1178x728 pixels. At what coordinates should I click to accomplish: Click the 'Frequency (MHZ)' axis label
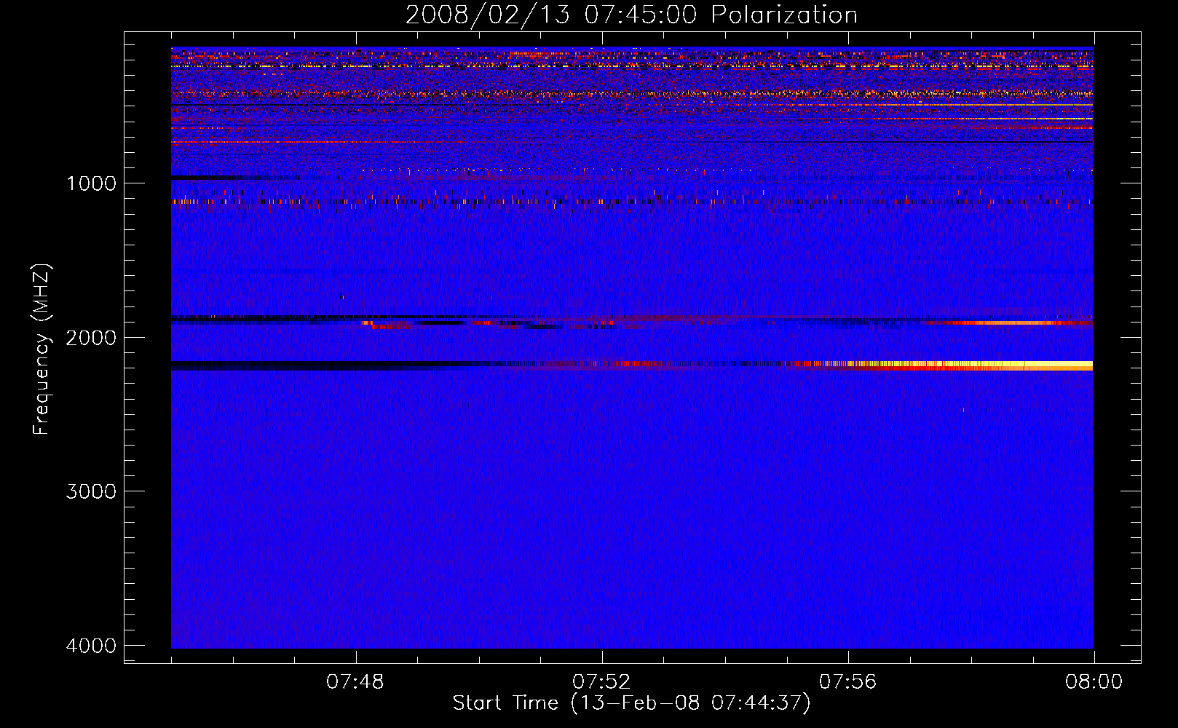[x=41, y=349]
